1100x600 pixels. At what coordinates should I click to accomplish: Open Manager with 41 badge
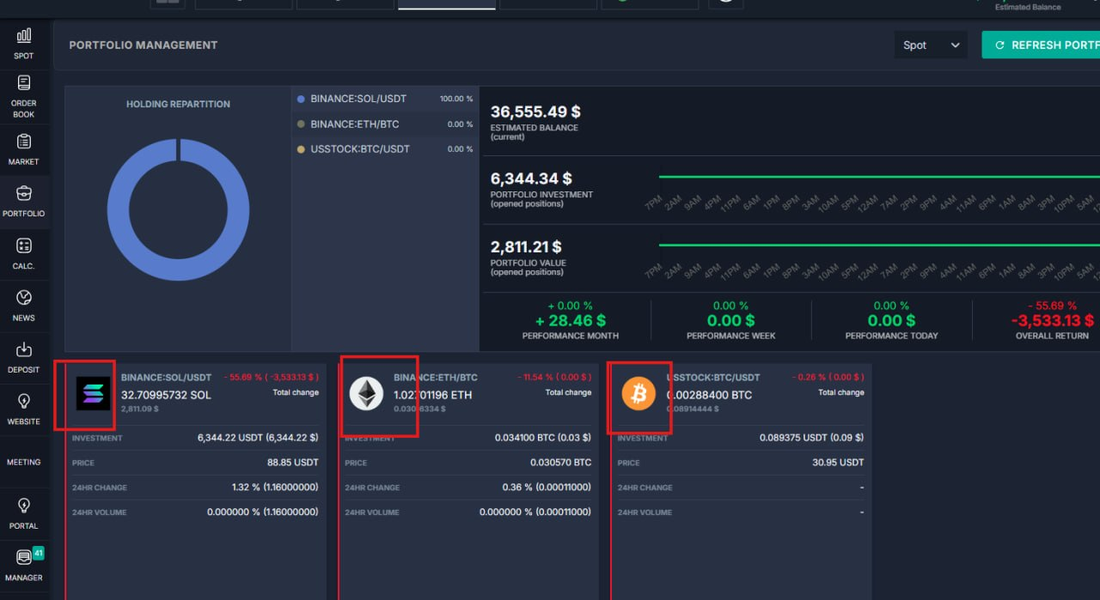24,558
